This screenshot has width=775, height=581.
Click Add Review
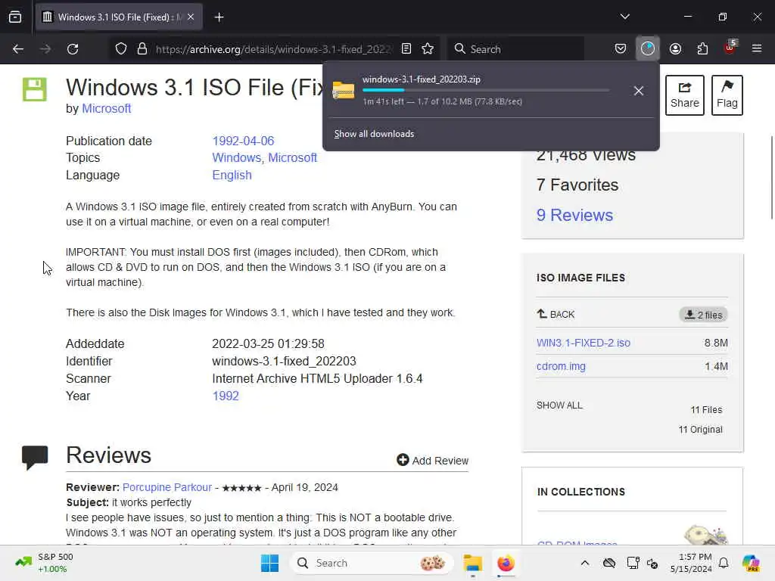[x=432, y=461]
